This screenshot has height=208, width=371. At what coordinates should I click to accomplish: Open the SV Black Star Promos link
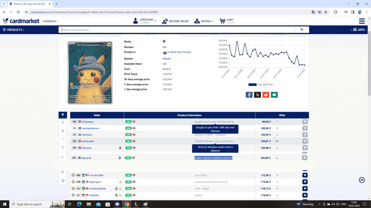(179, 52)
